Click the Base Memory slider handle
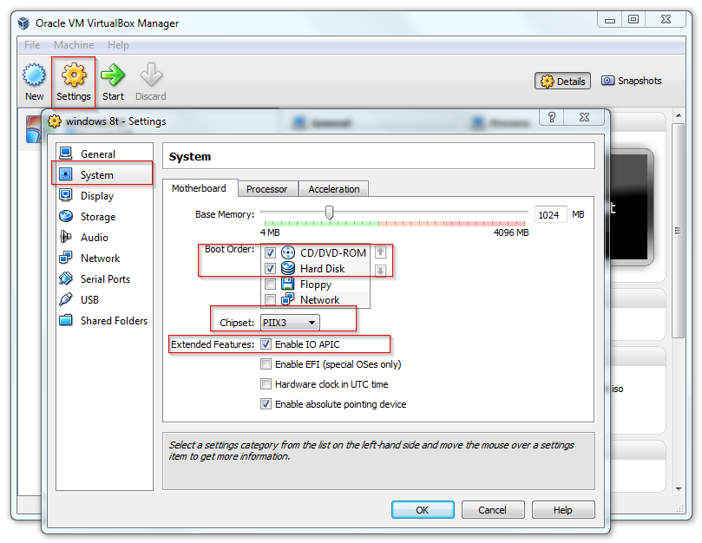This screenshot has height=543, width=702. (x=329, y=213)
